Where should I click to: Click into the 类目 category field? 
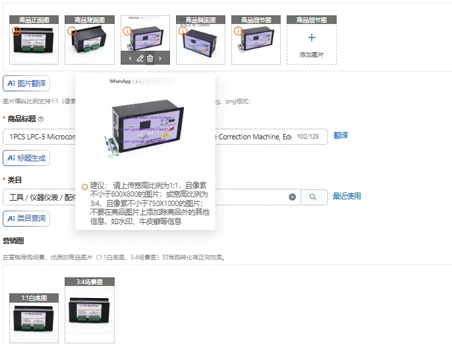pos(151,197)
